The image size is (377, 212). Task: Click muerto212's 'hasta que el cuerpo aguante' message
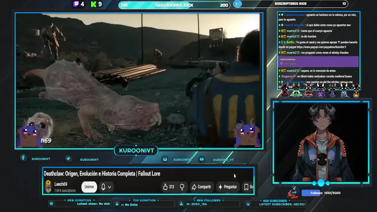[x=305, y=31]
